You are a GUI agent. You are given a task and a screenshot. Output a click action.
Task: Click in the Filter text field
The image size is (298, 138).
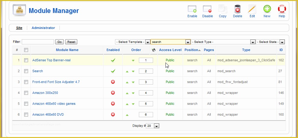(x=38, y=42)
